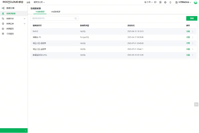Click the green 添加 button

tap(192, 18)
